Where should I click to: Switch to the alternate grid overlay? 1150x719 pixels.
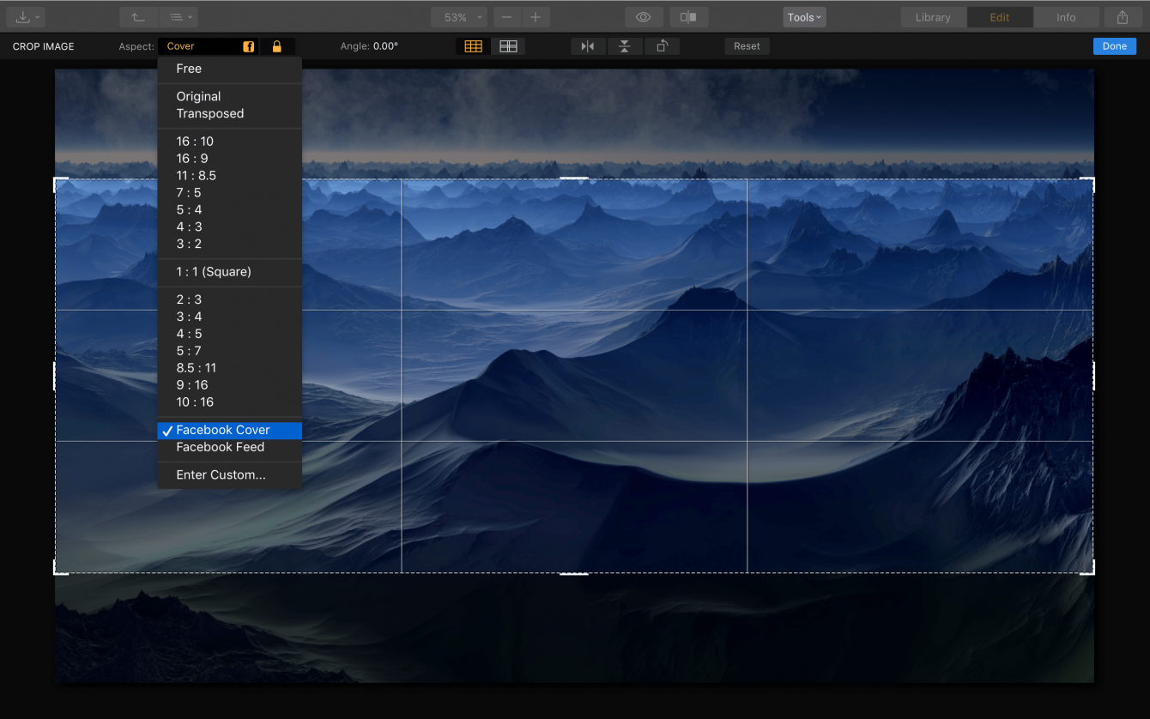tap(508, 45)
